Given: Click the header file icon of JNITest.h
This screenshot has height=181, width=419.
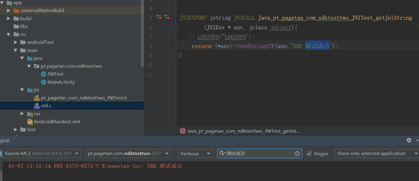Looking at the screenshot, I should [37, 98].
